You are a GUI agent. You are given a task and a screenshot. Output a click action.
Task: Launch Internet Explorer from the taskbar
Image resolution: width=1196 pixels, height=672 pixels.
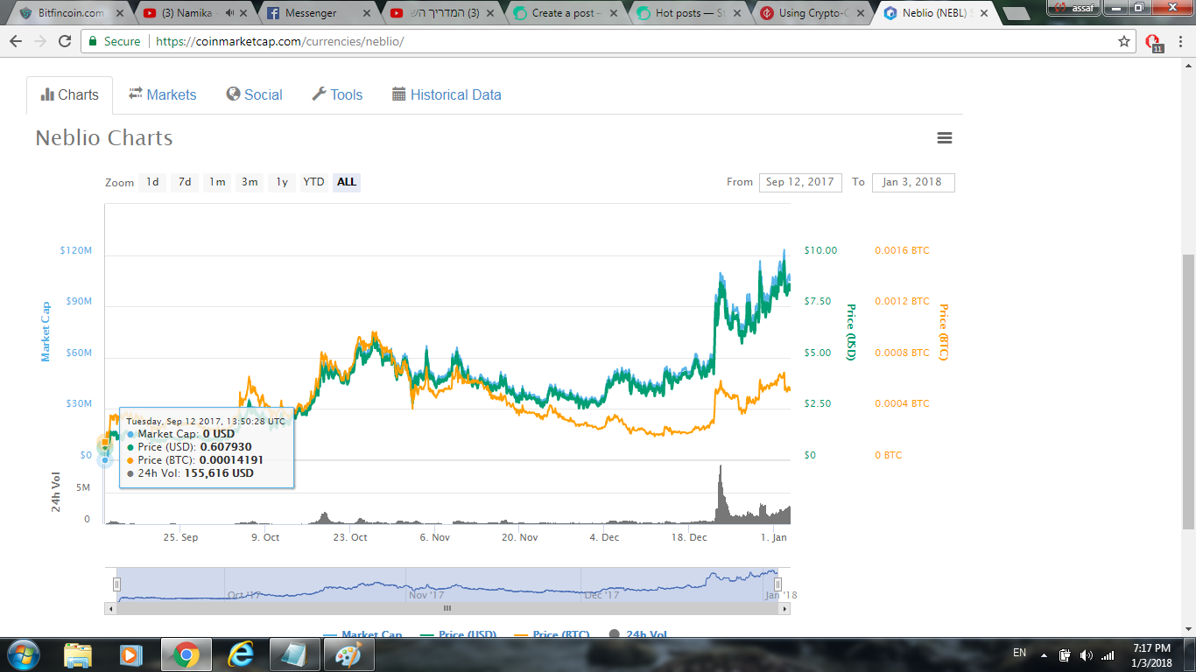pos(240,654)
